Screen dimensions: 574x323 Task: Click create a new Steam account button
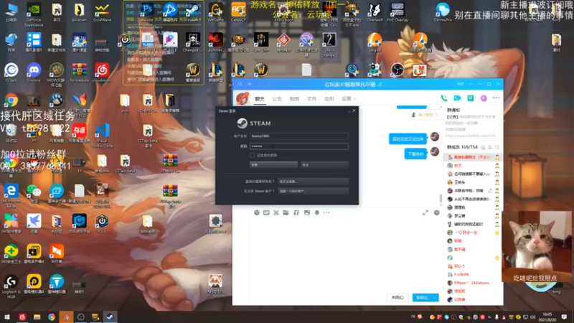(x=314, y=191)
